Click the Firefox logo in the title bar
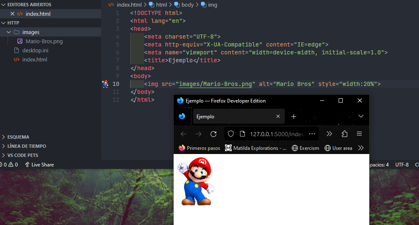 pyautogui.click(x=180, y=100)
